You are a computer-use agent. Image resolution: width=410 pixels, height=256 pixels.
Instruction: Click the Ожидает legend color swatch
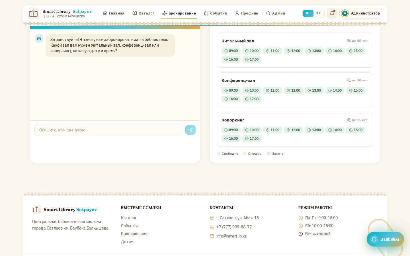[x=245, y=154]
